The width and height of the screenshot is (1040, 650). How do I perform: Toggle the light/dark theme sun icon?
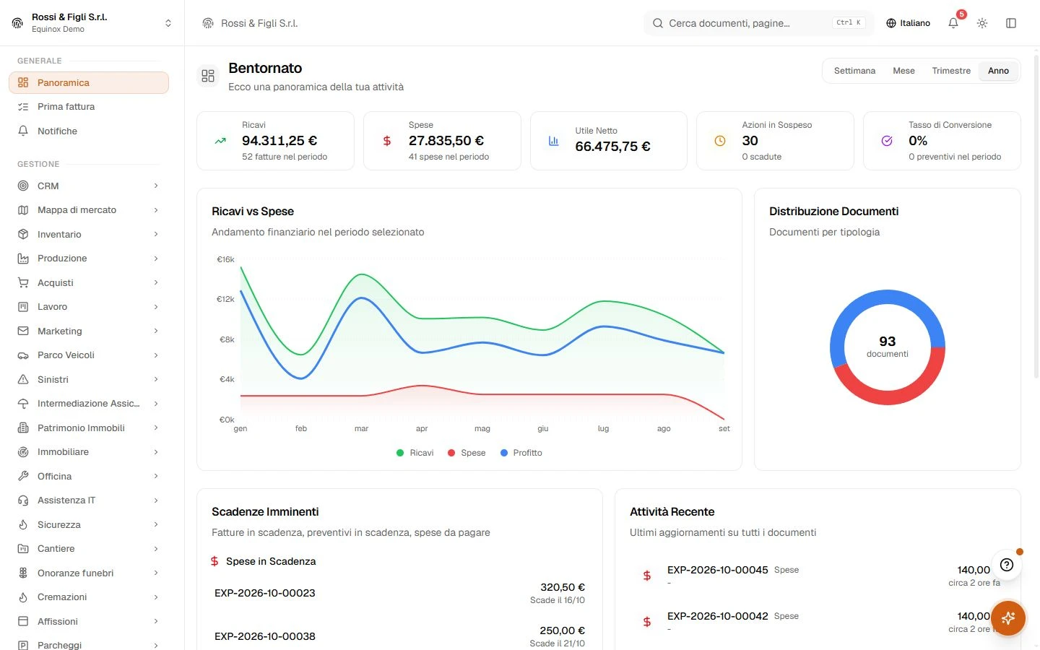click(982, 23)
